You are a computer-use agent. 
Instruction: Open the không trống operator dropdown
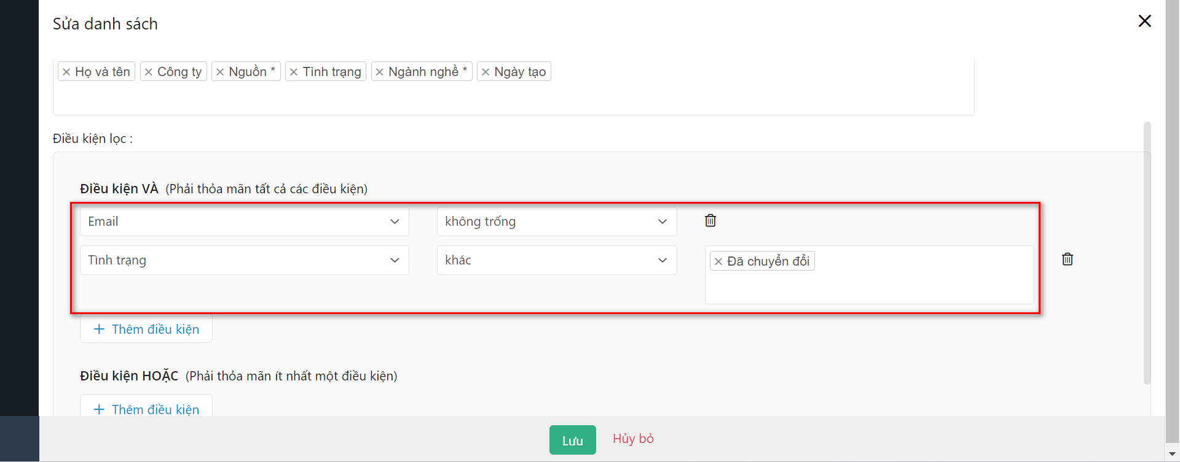coord(556,221)
